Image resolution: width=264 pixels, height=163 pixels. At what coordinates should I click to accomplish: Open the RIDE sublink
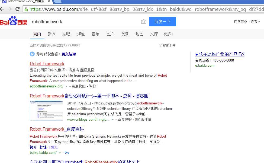click(53, 147)
